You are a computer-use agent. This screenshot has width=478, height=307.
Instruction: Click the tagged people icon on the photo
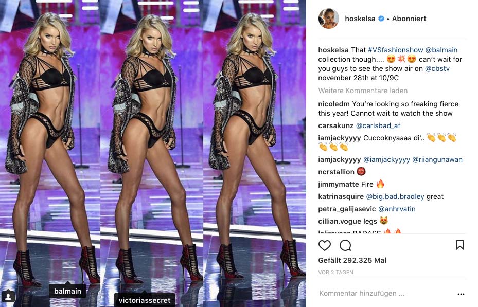tap(8, 296)
